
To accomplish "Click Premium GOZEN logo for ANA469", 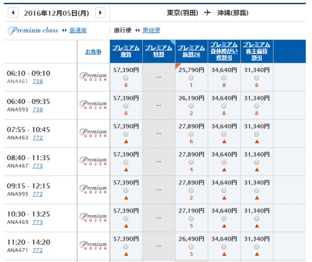I will 93,217.
